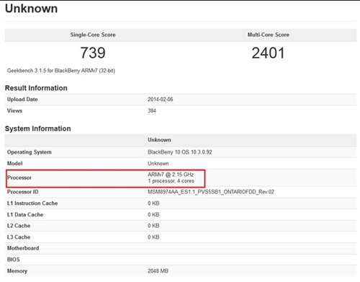Select the upload date value 2014-02-06
Screen dimensions: 360x282
click(x=161, y=100)
